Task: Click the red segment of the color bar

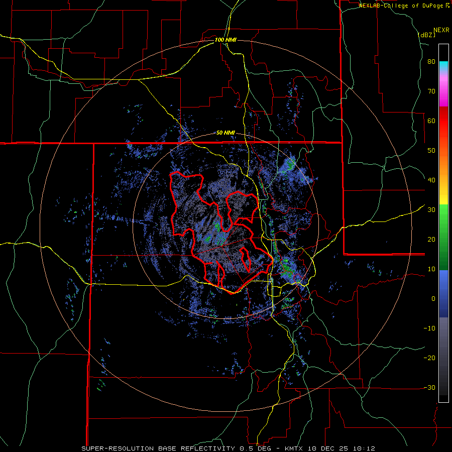Action: pos(443,121)
